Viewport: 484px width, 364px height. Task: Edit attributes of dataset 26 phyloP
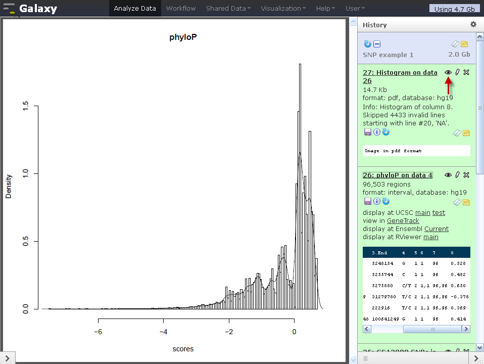(457, 175)
